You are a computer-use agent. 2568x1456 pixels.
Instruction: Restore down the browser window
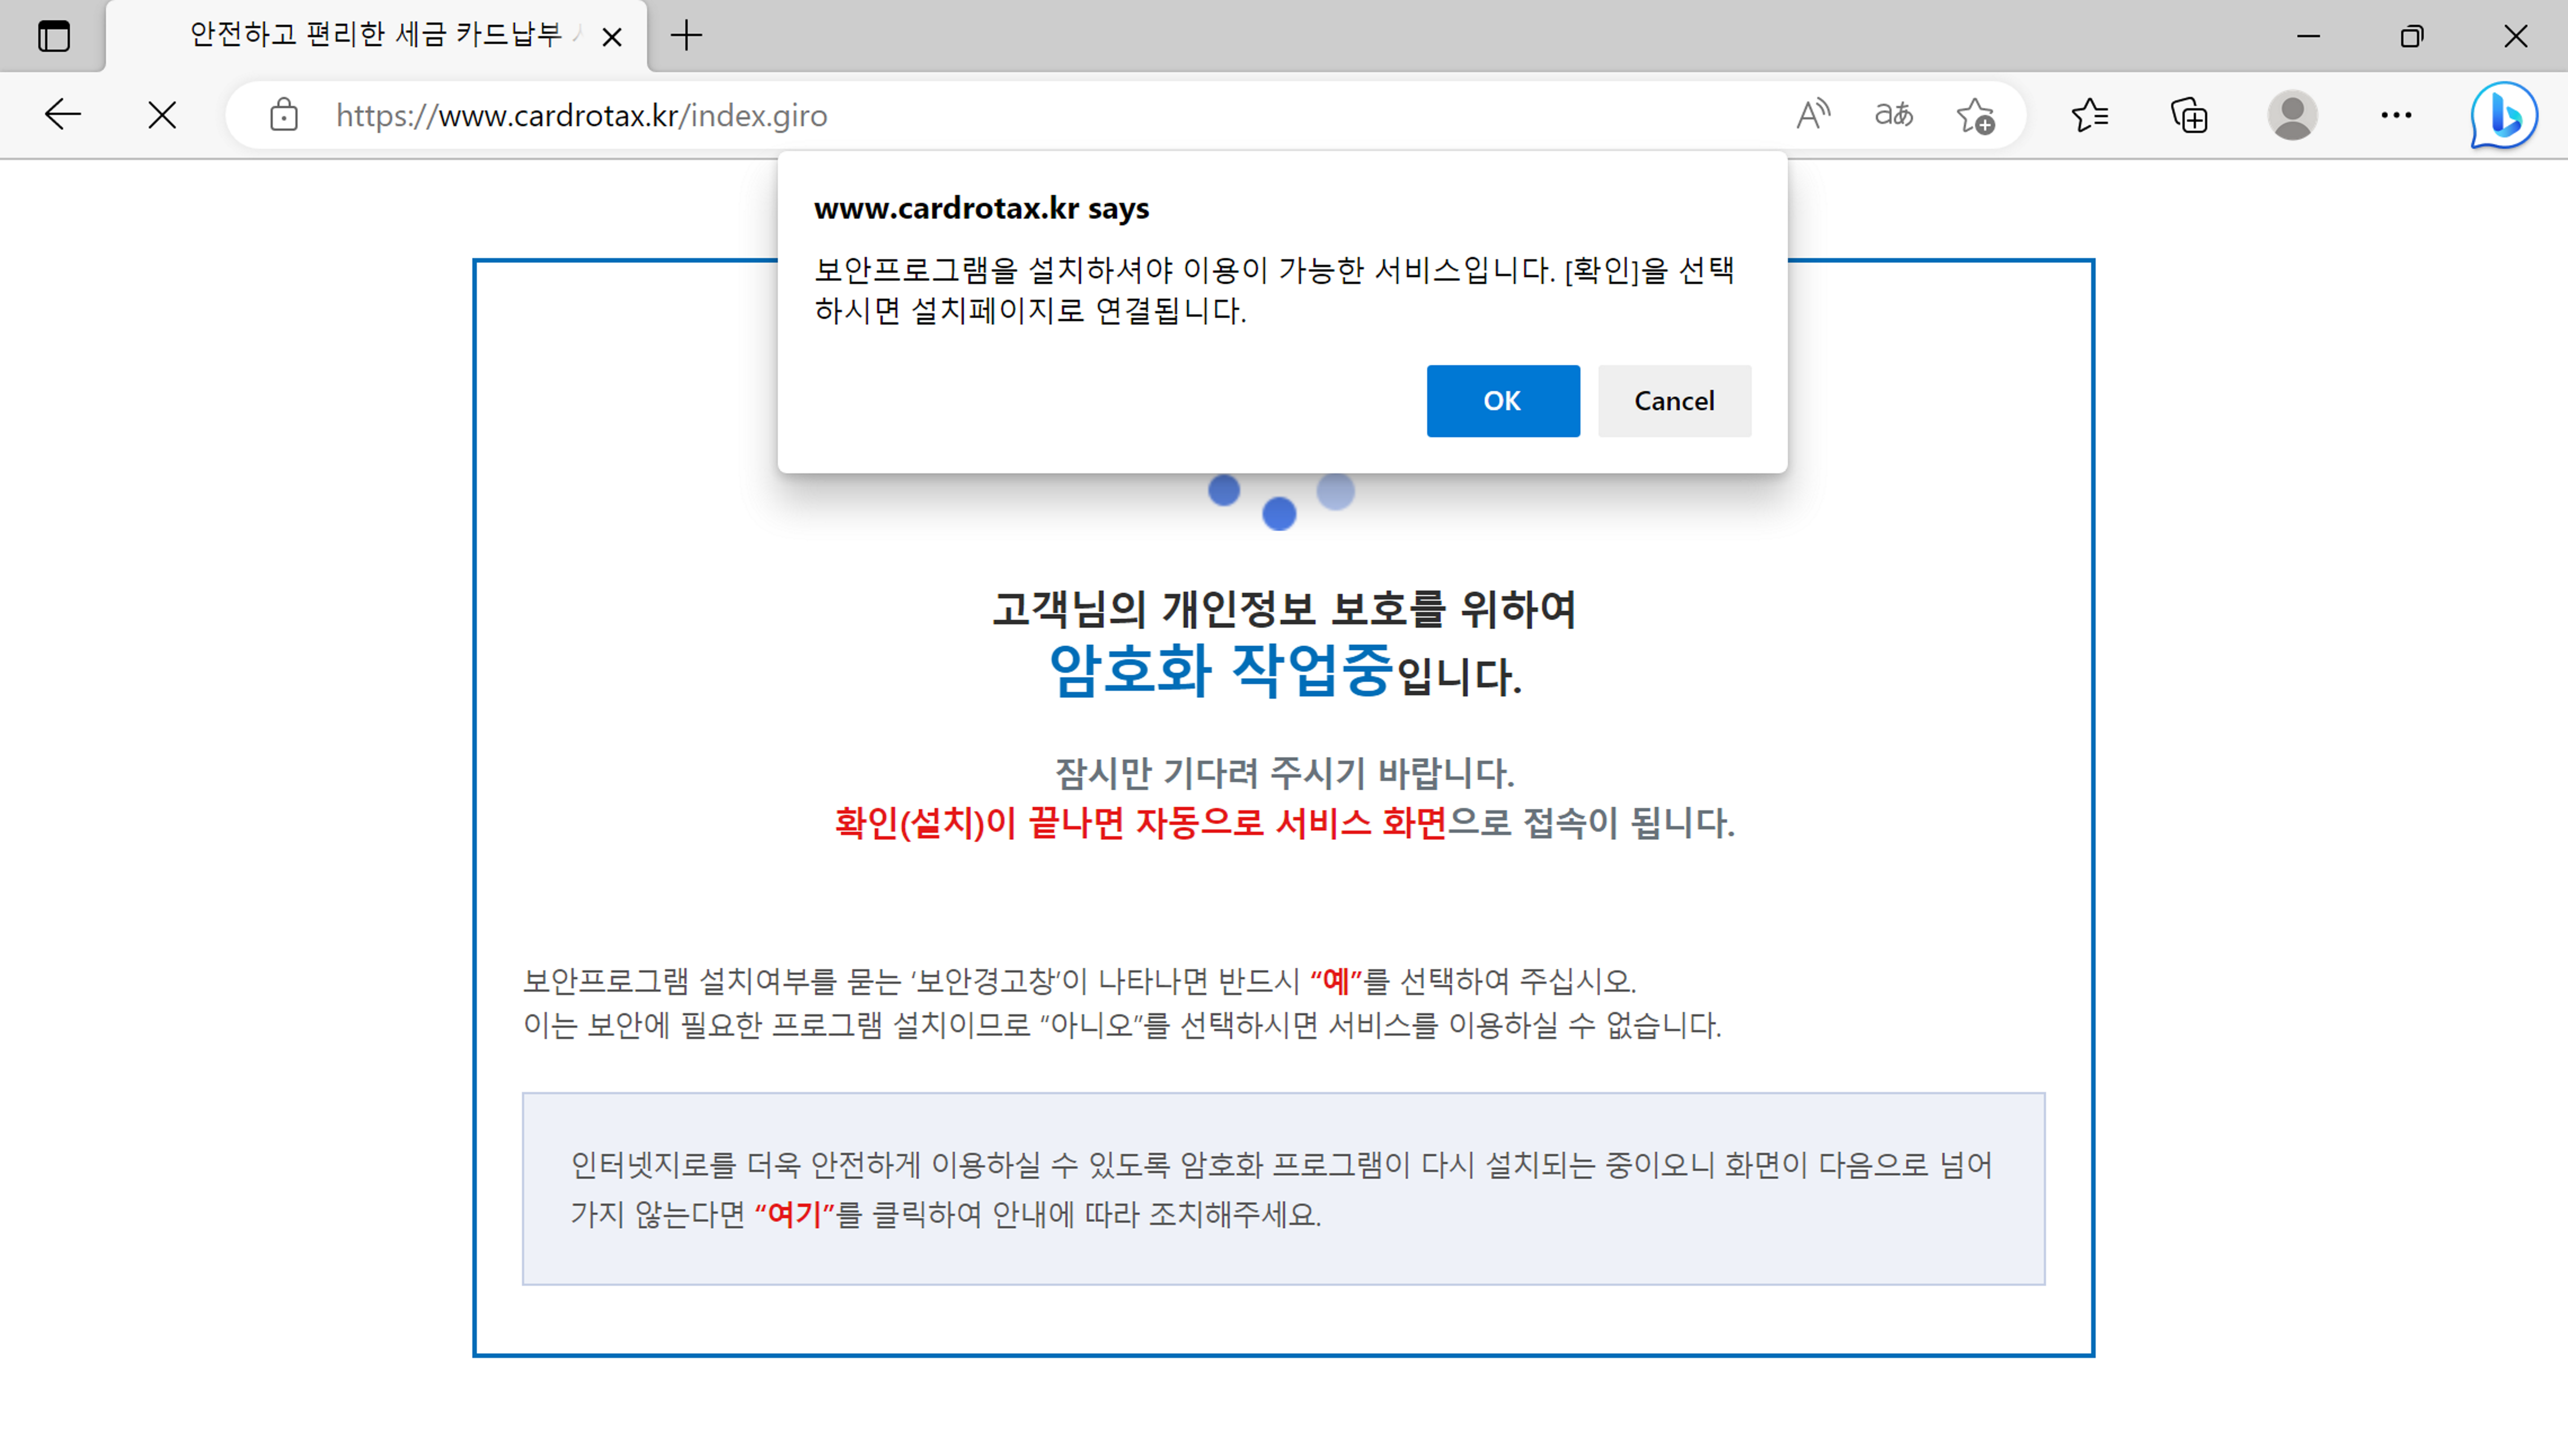point(2411,37)
